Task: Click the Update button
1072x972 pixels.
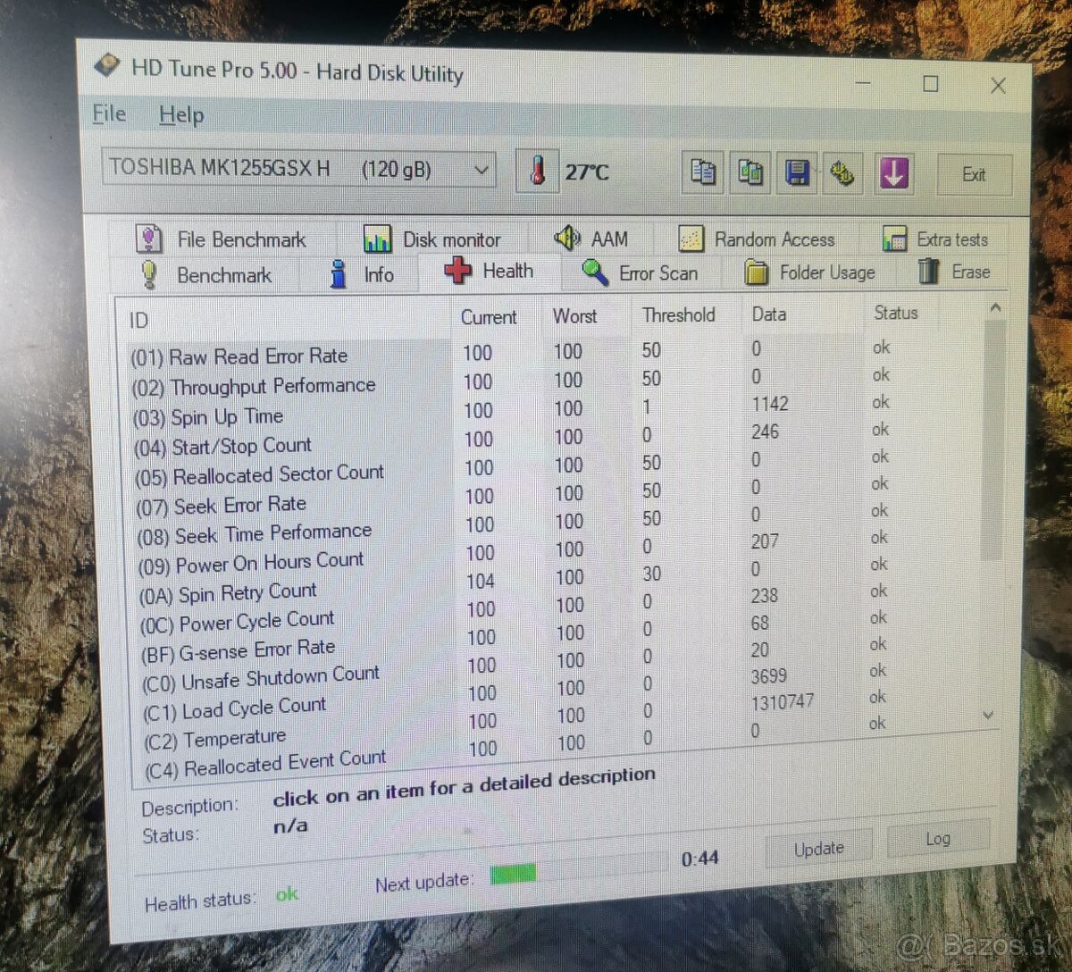Action: pos(818,849)
